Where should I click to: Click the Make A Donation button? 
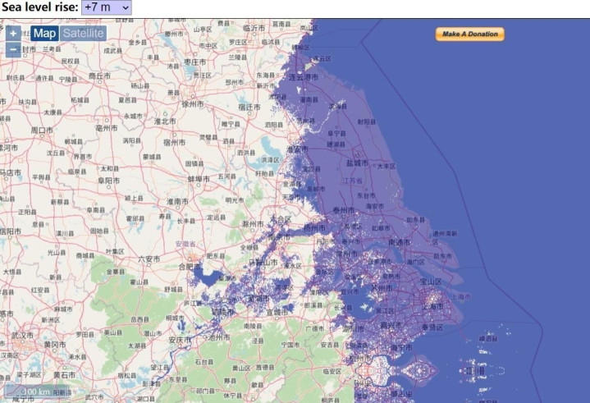point(470,34)
